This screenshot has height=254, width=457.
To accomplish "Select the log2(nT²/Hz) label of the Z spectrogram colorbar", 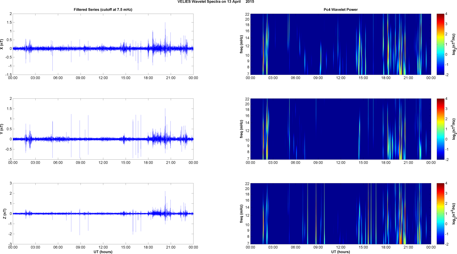I will click(x=454, y=214).
